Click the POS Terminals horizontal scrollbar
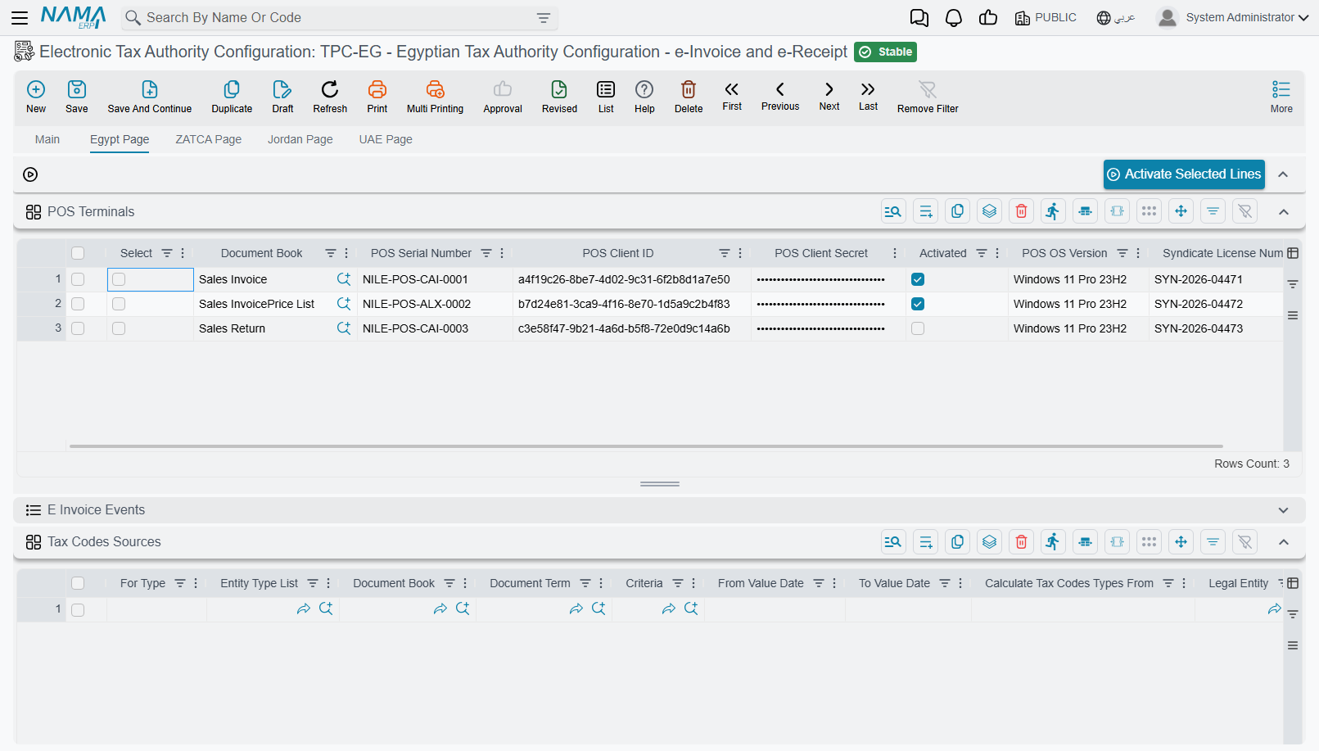Image resolution: width=1319 pixels, height=751 pixels. [x=646, y=446]
